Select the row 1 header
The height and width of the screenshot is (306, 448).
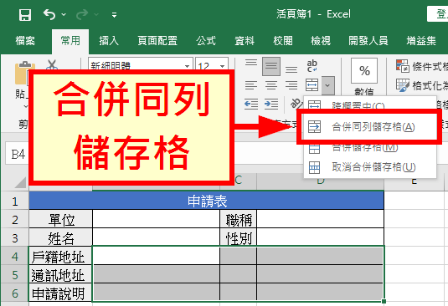tap(15, 201)
